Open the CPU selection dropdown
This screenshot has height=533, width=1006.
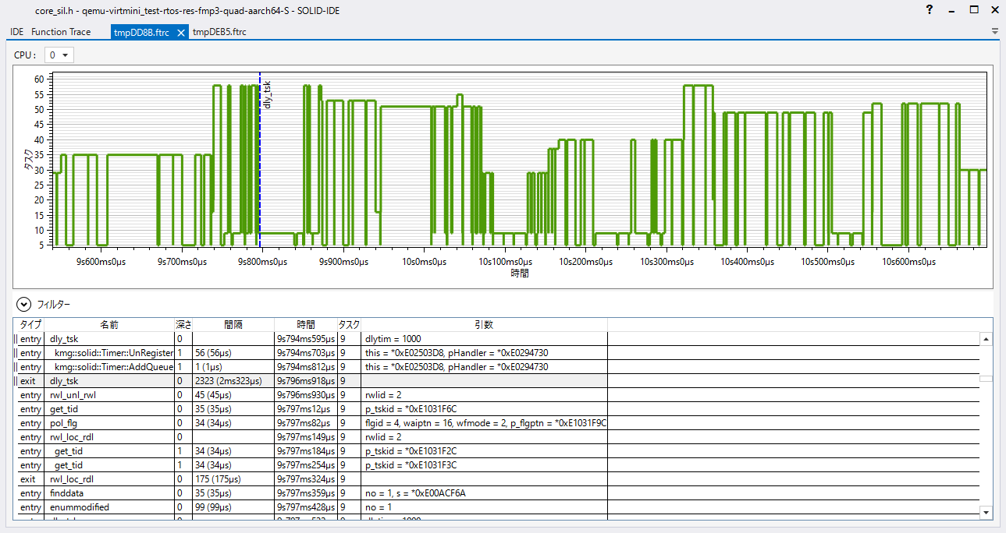coord(59,55)
